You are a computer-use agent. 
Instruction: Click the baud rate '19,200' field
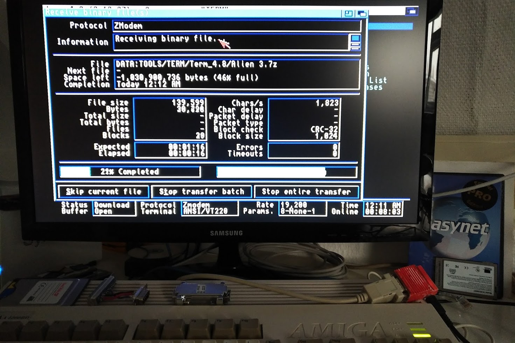tap(294, 205)
